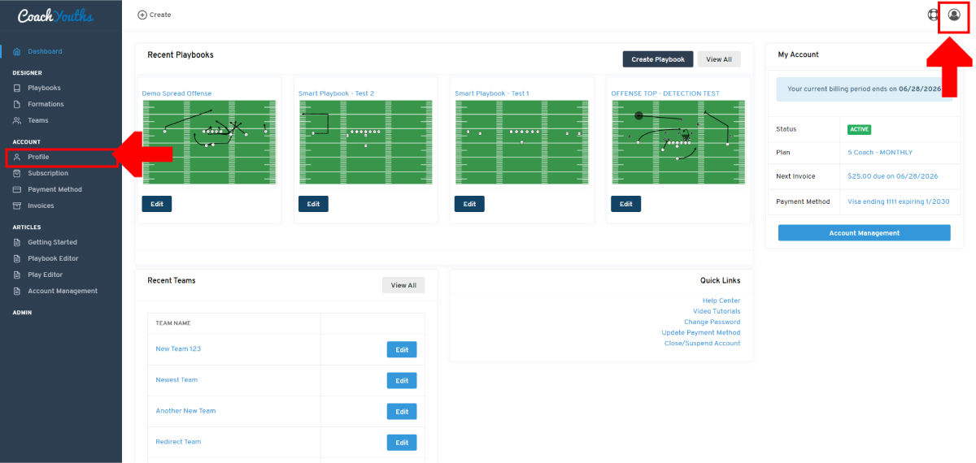Click the Play Editor article icon
This screenshot has width=976, height=463.
click(x=18, y=275)
